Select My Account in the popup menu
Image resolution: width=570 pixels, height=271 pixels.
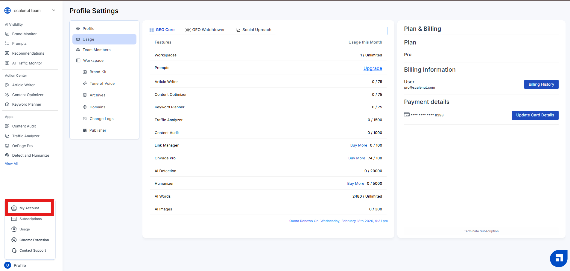pos(29,208)
